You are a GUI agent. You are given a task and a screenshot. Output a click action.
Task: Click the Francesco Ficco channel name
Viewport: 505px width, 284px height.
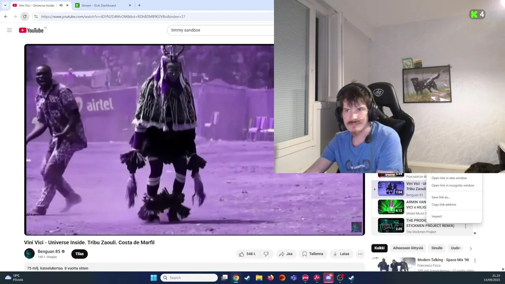tap(429, 265)
